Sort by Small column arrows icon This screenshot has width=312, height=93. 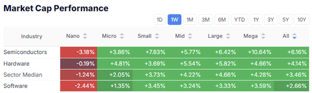click(x=157, y=36)
